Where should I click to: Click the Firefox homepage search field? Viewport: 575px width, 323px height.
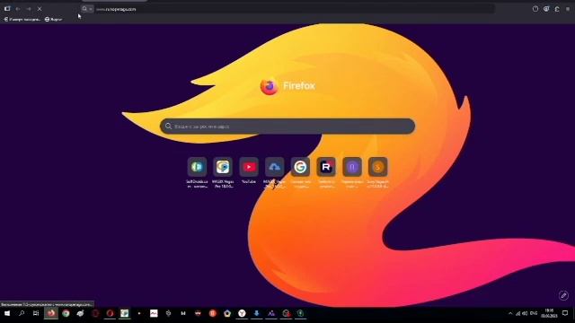coord(287,127)
